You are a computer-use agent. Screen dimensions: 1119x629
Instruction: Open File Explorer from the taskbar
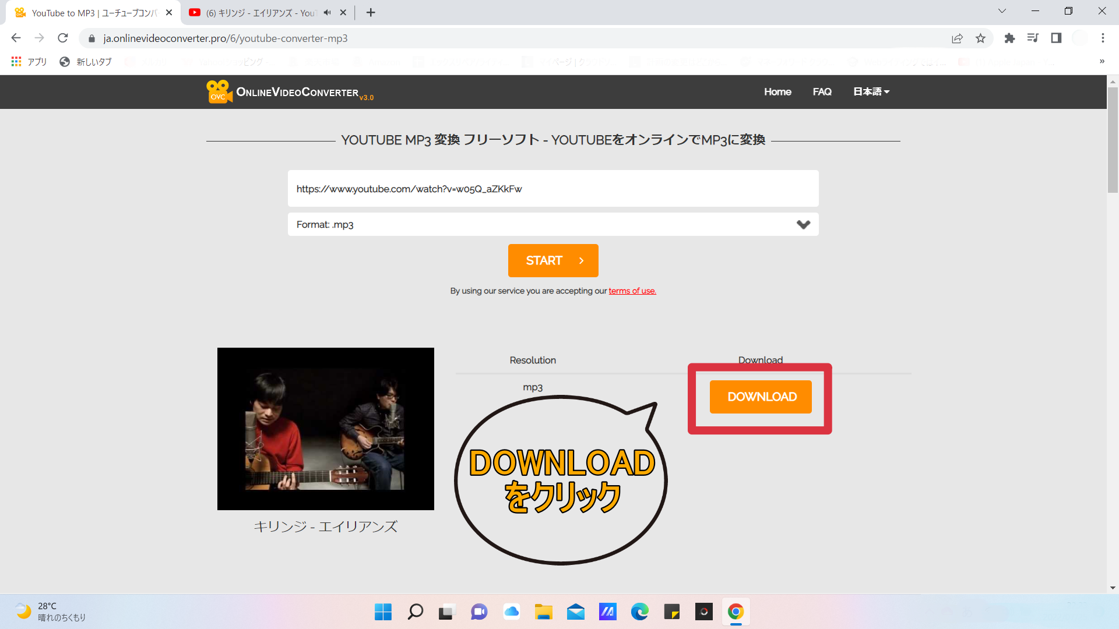543,612
